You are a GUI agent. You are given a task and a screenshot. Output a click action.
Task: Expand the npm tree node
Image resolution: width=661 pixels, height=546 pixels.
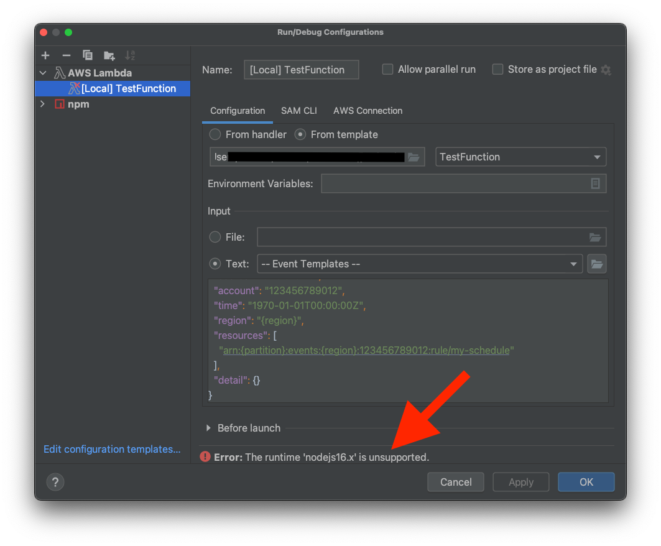tap(42, 104)
